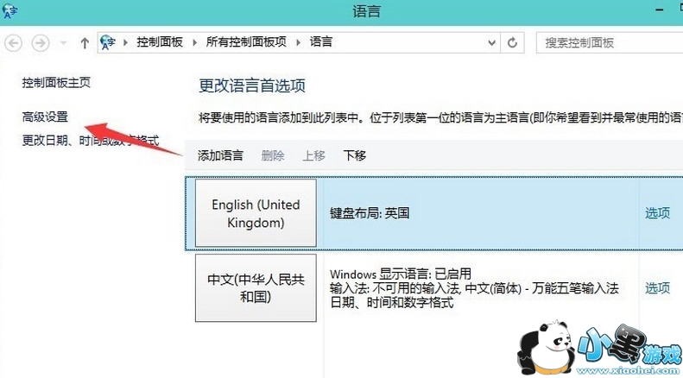683x378 pixels.
Task: Click 添加语言 in the toolbar
Action: point(220,155)
